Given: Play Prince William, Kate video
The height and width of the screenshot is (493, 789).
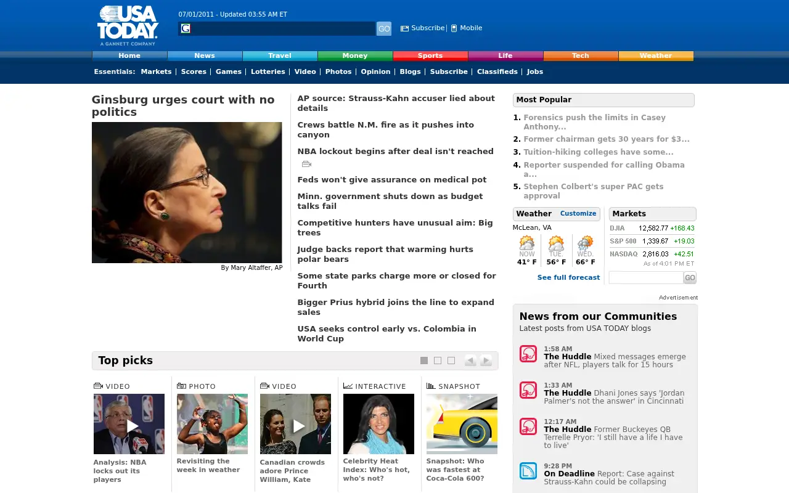Looking at the screenshot, I should [x=295, y=424].
